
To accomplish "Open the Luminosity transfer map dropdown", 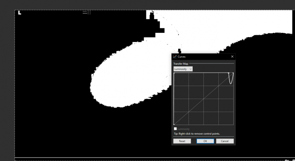I will tap(183, 69).
